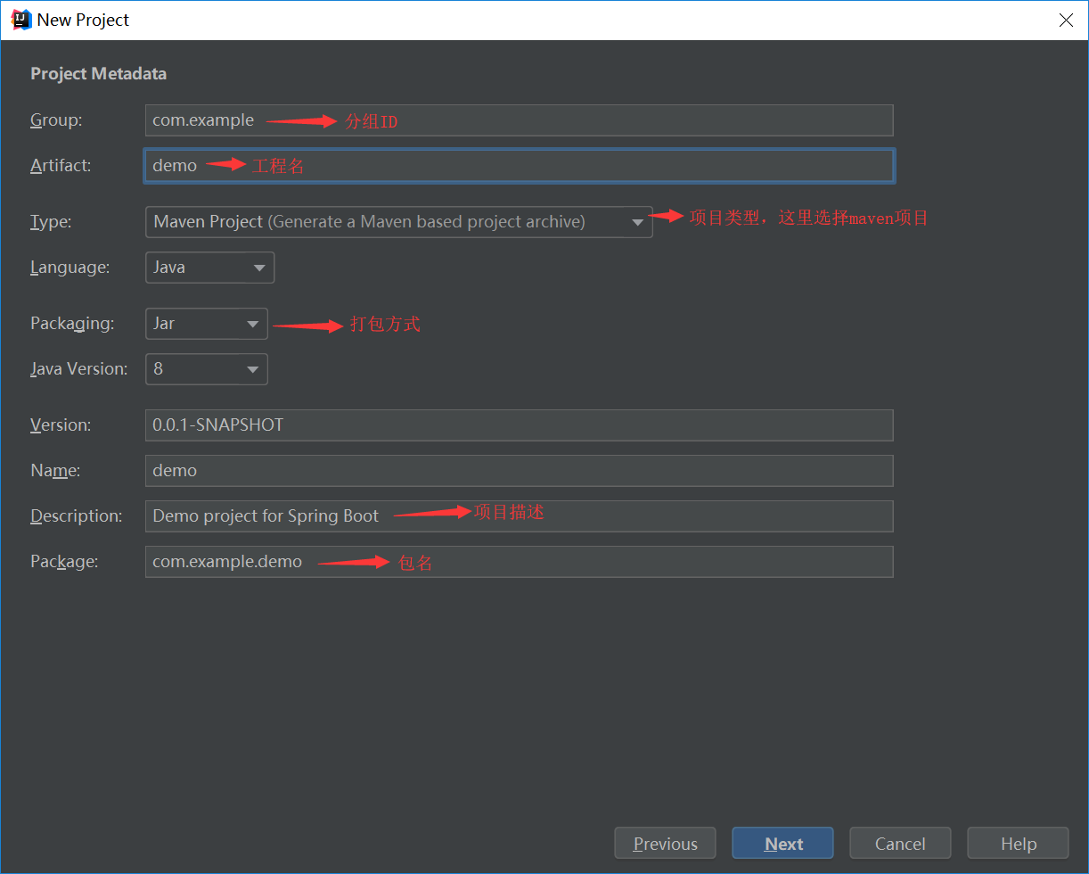Screen dimensions: 1089x874
Task: Proceed with the Next button
Action: coord(782,844)
